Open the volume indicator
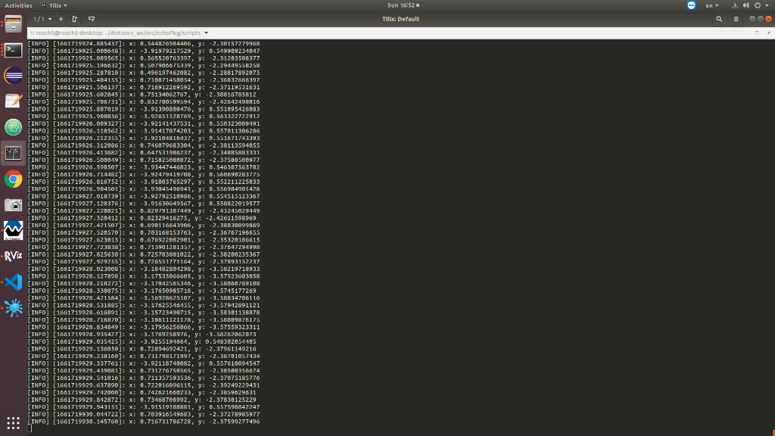The height and width of the screenshot is (436, 775). click(745, 5)
